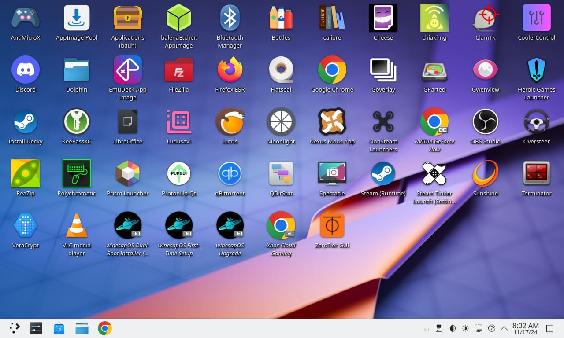The width and height of the screenshot is (564, 338).
Task: Open the qBittorrent desktop shortcut
Action: (x=230, y=174)
